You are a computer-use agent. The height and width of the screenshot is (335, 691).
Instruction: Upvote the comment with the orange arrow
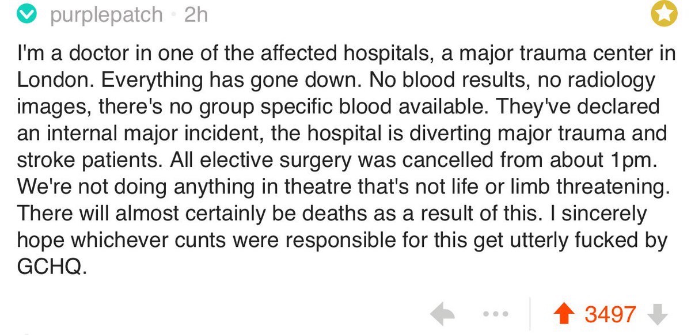coord(567,314)
